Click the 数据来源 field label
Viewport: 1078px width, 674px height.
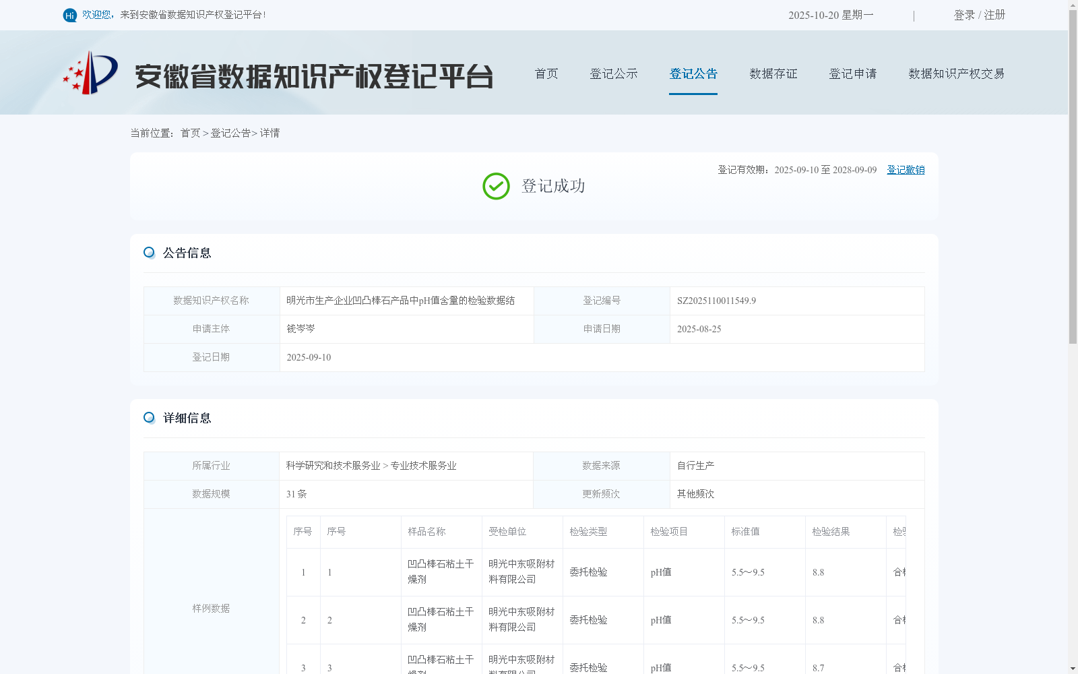[x=601, y=466]
